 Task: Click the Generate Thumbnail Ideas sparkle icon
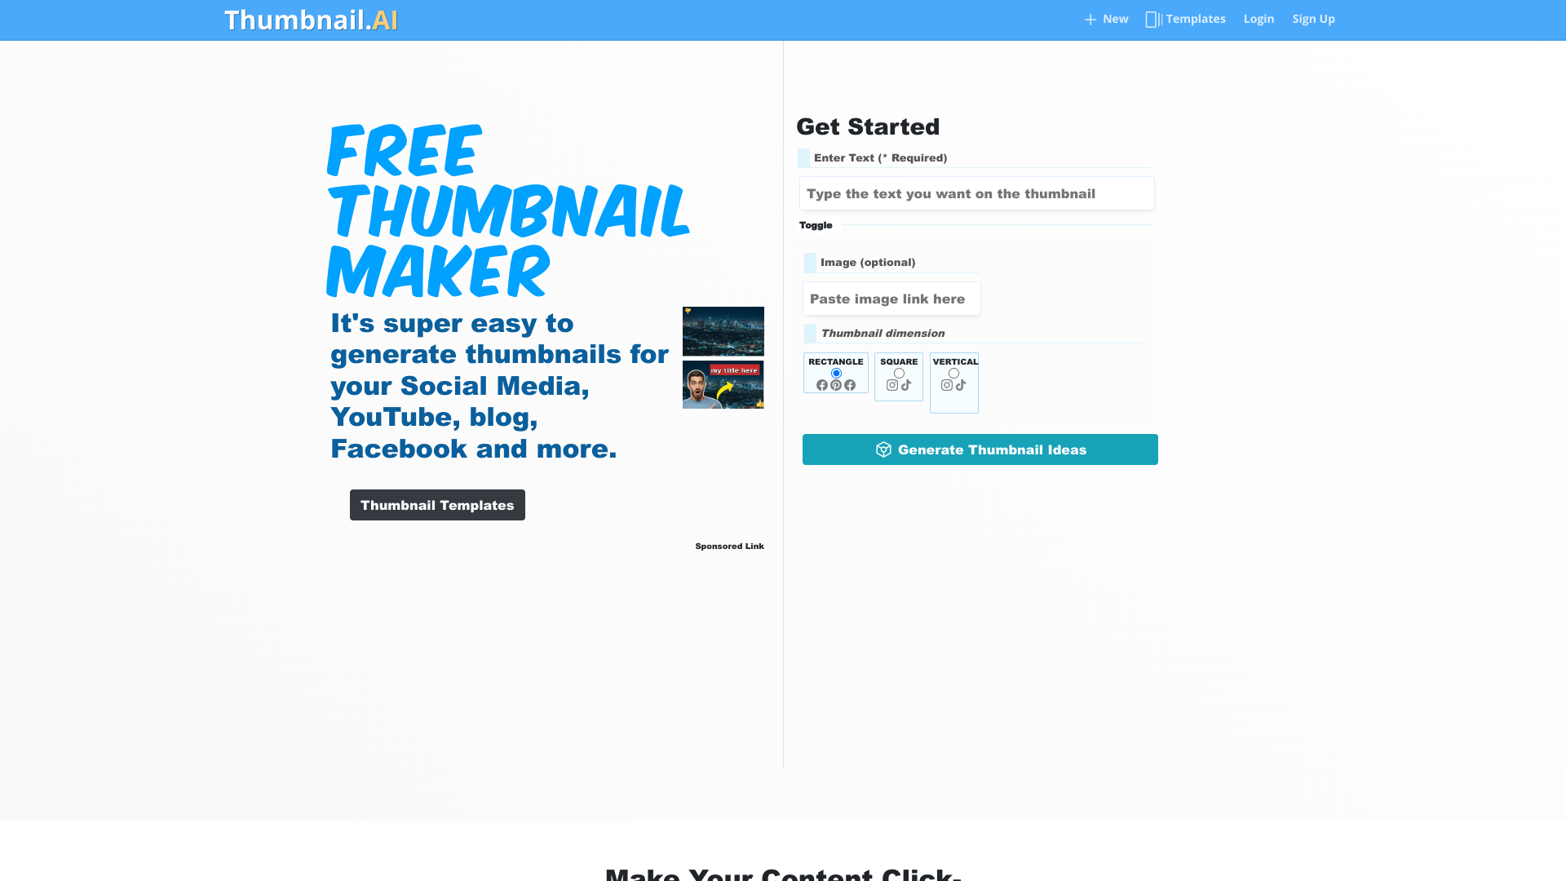[x=882, y=449]
